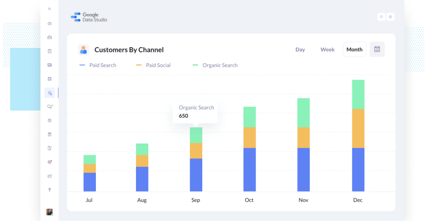
Task: Open the target icon with orange dot
Action: (x=50, y=162)
